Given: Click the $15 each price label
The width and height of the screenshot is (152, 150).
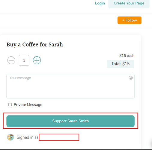Looking at the screenshot, I should [127, 55].
